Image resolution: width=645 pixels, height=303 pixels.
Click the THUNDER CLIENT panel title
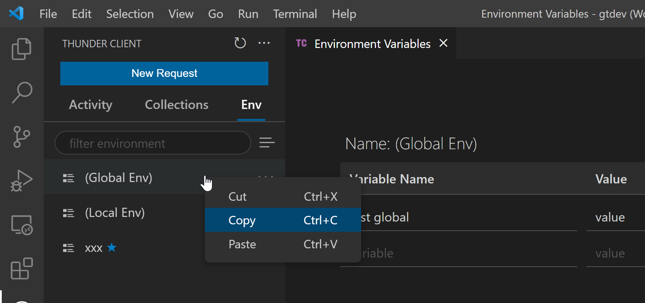click(102, 44)
